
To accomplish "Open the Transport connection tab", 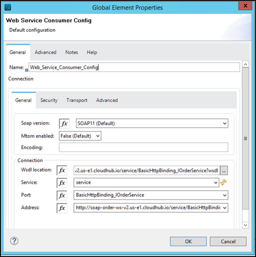I will 77,100.
